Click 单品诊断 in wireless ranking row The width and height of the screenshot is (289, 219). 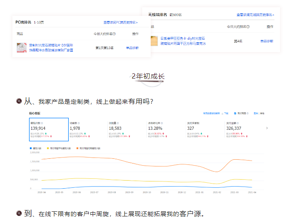(267, 41)
